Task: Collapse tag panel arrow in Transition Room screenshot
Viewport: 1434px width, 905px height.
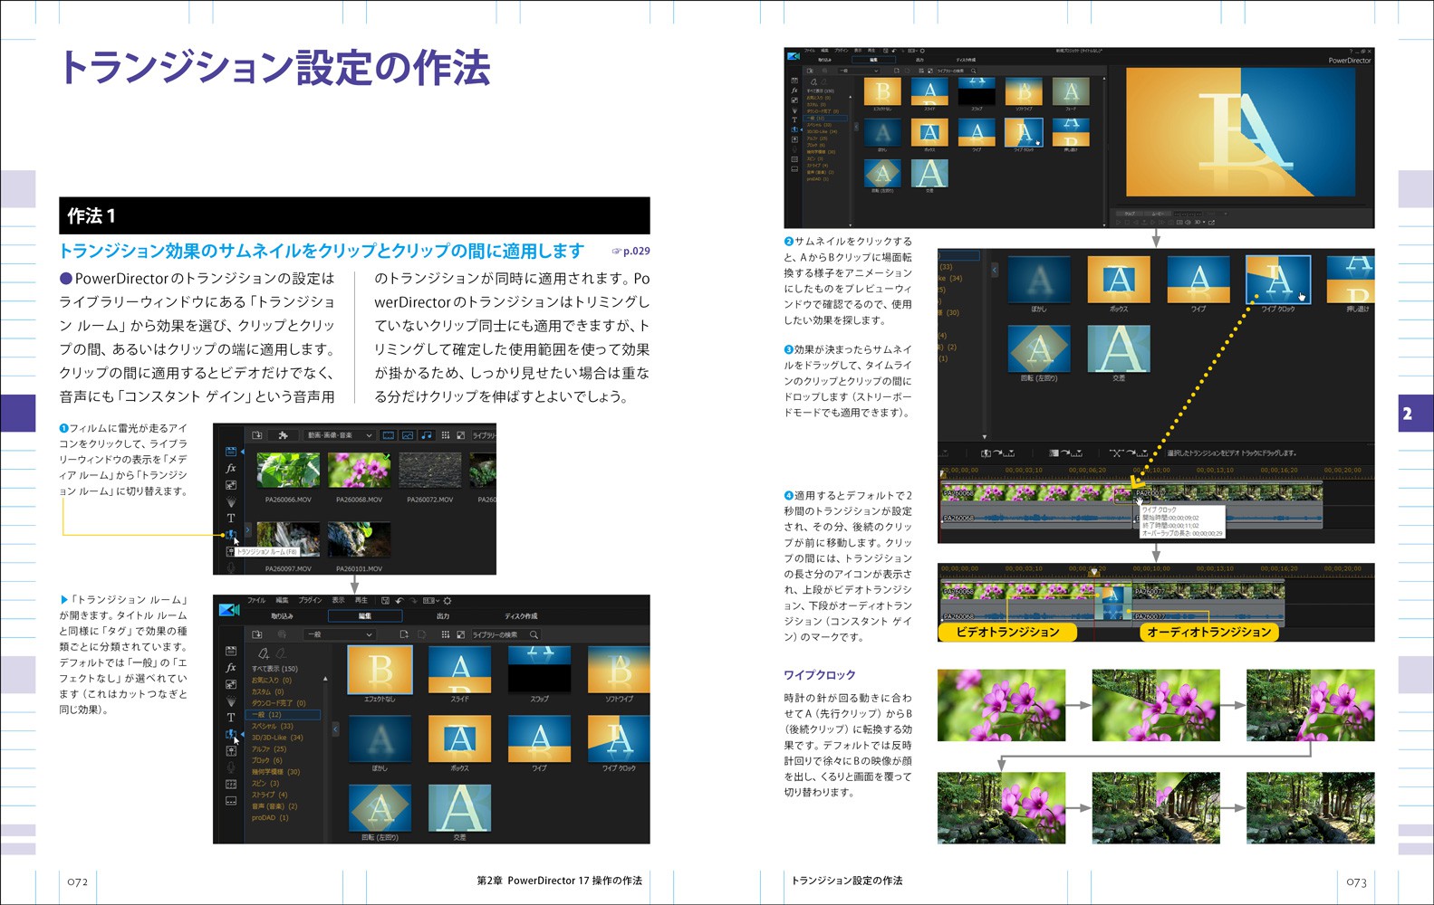Action: [335, 729]
